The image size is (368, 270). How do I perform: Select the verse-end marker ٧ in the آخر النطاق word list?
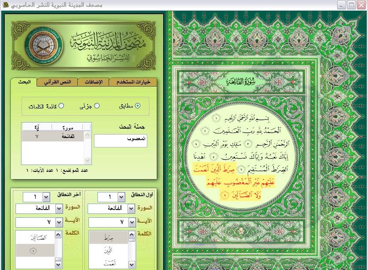pos(36,250)
